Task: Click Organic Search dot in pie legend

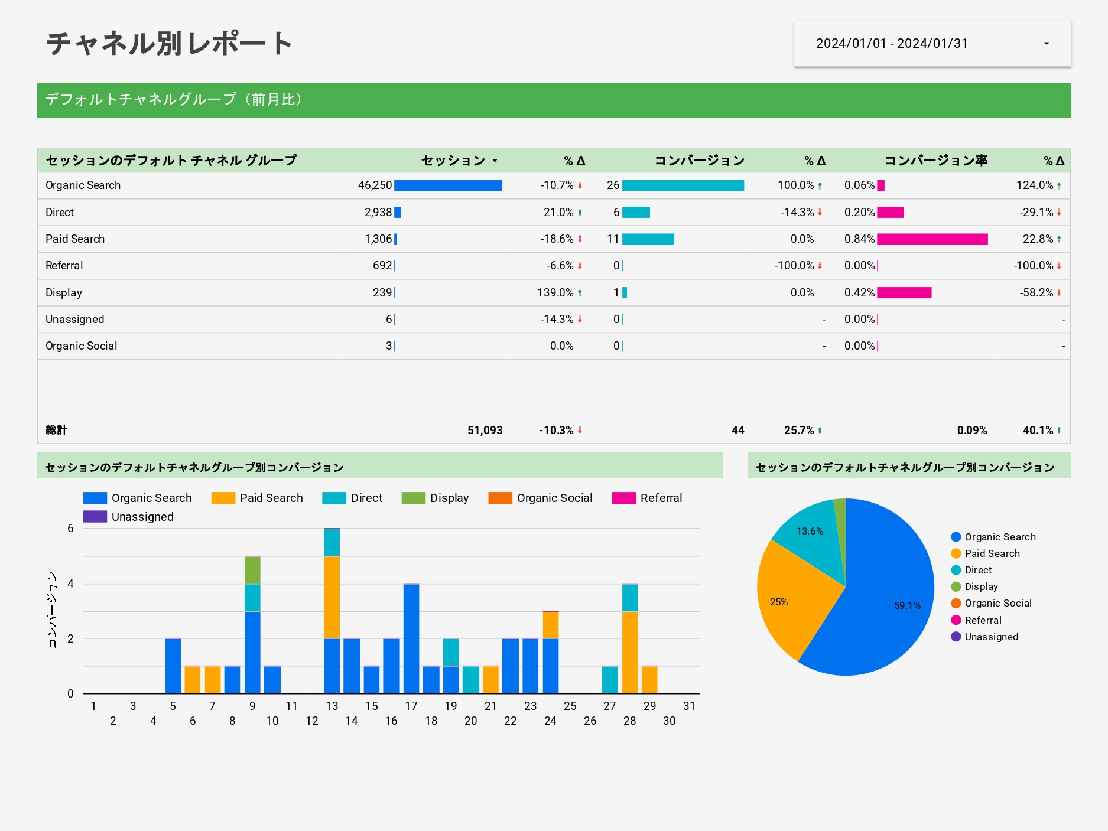Action: [956, 537]
